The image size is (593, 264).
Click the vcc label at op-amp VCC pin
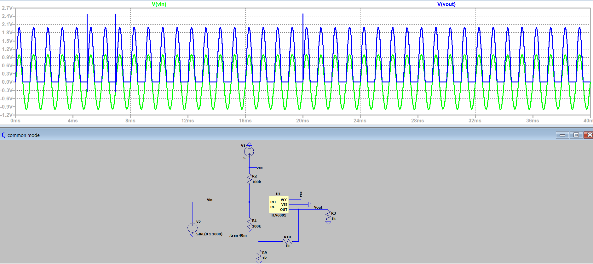pos(301,194)
